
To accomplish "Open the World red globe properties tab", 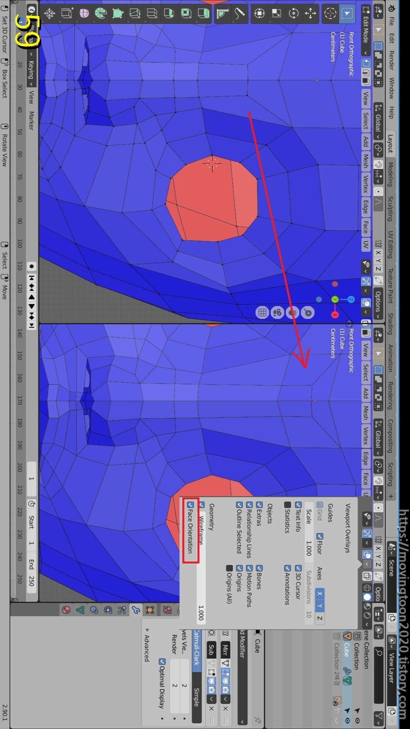I will [x=167, y=610].
